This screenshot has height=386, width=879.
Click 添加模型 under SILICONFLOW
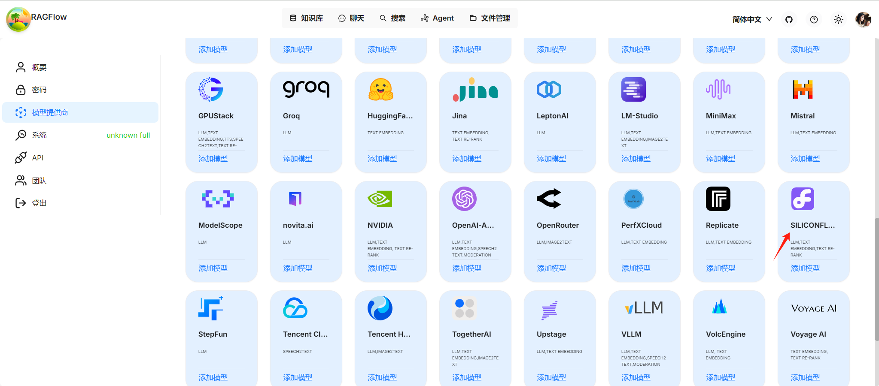point(805,267)
